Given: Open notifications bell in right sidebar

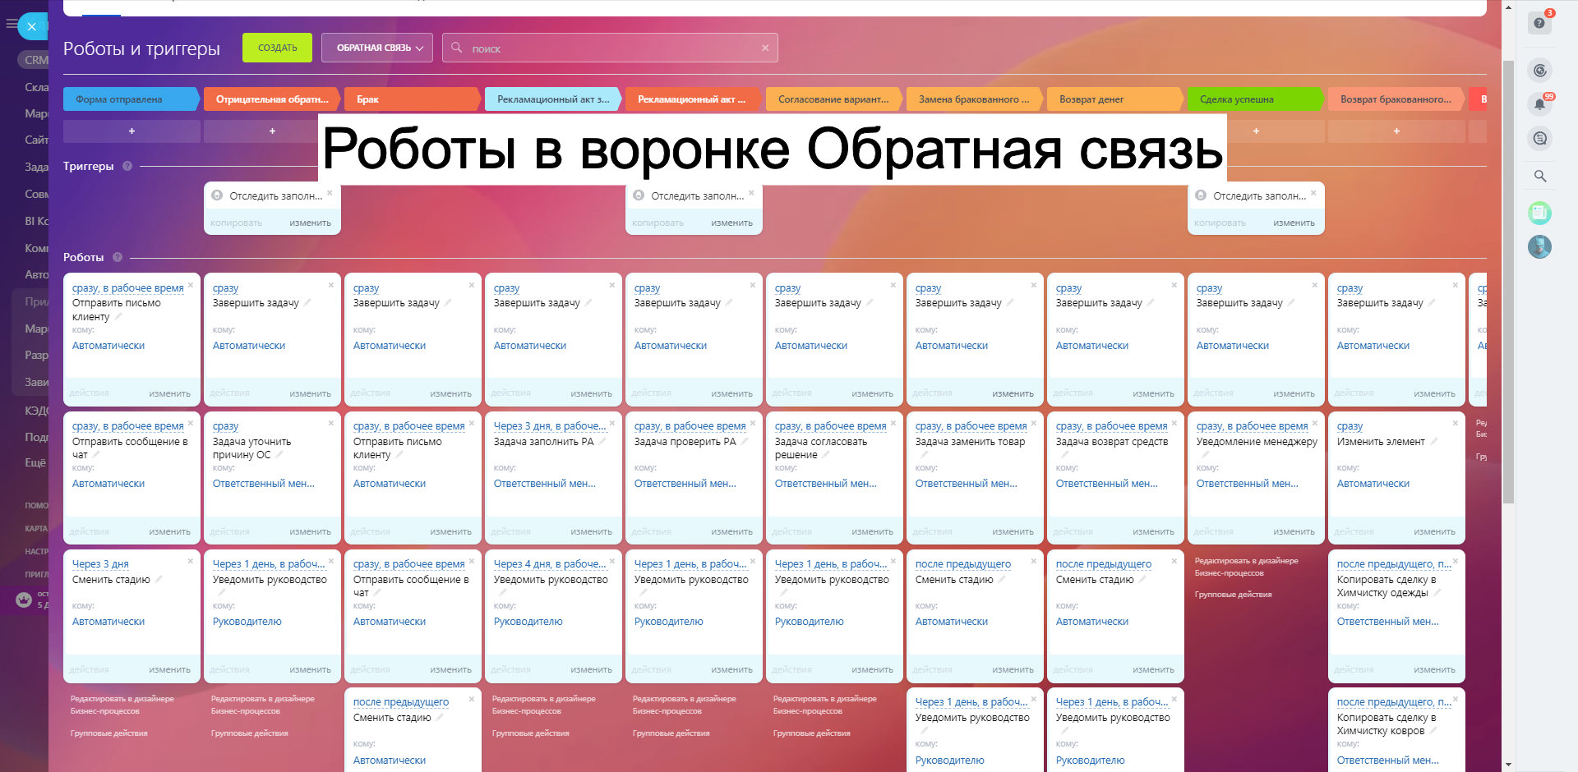Looking at the screenshot, I should 1539,104.
